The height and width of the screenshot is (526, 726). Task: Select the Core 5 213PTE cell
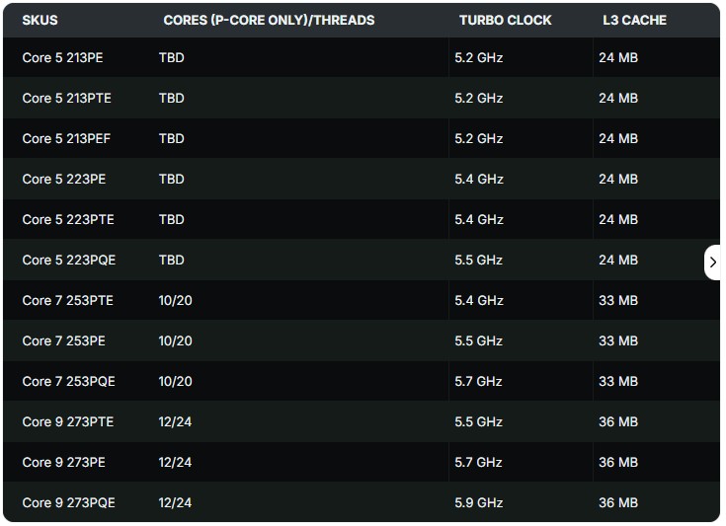click(66, 99)
